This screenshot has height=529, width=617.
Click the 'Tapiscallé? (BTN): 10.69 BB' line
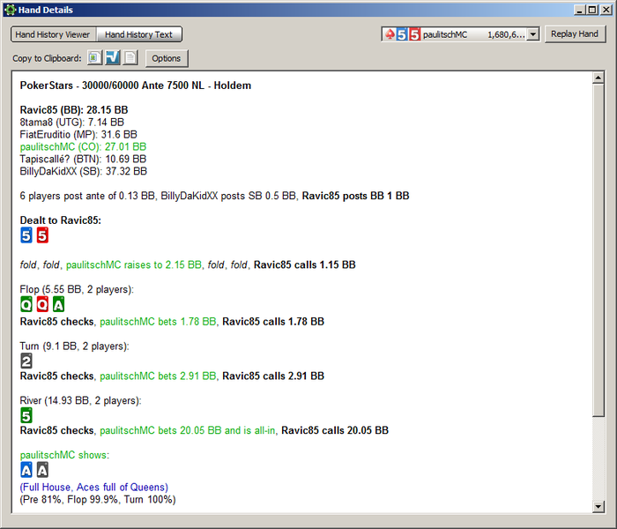coord(83,159)
